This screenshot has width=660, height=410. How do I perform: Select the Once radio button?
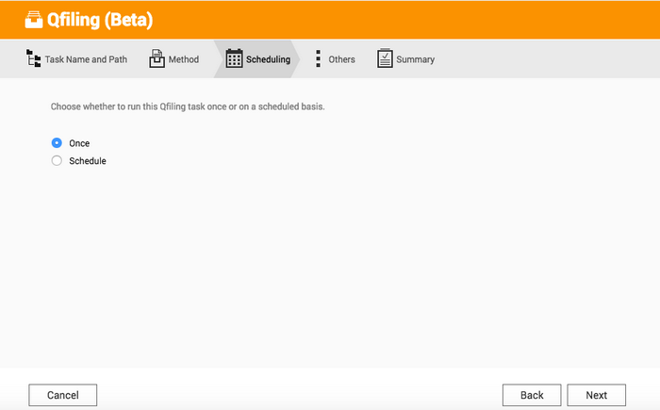pos(57,143)
